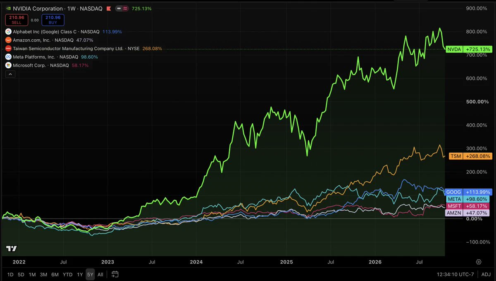
Task: Click the Google logo icon in the legend
Action: (8, 31)
